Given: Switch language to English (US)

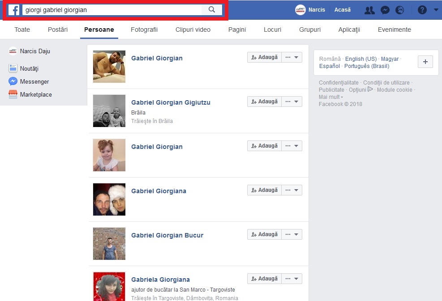Looking at the screenshot, I should coord(361,59).
